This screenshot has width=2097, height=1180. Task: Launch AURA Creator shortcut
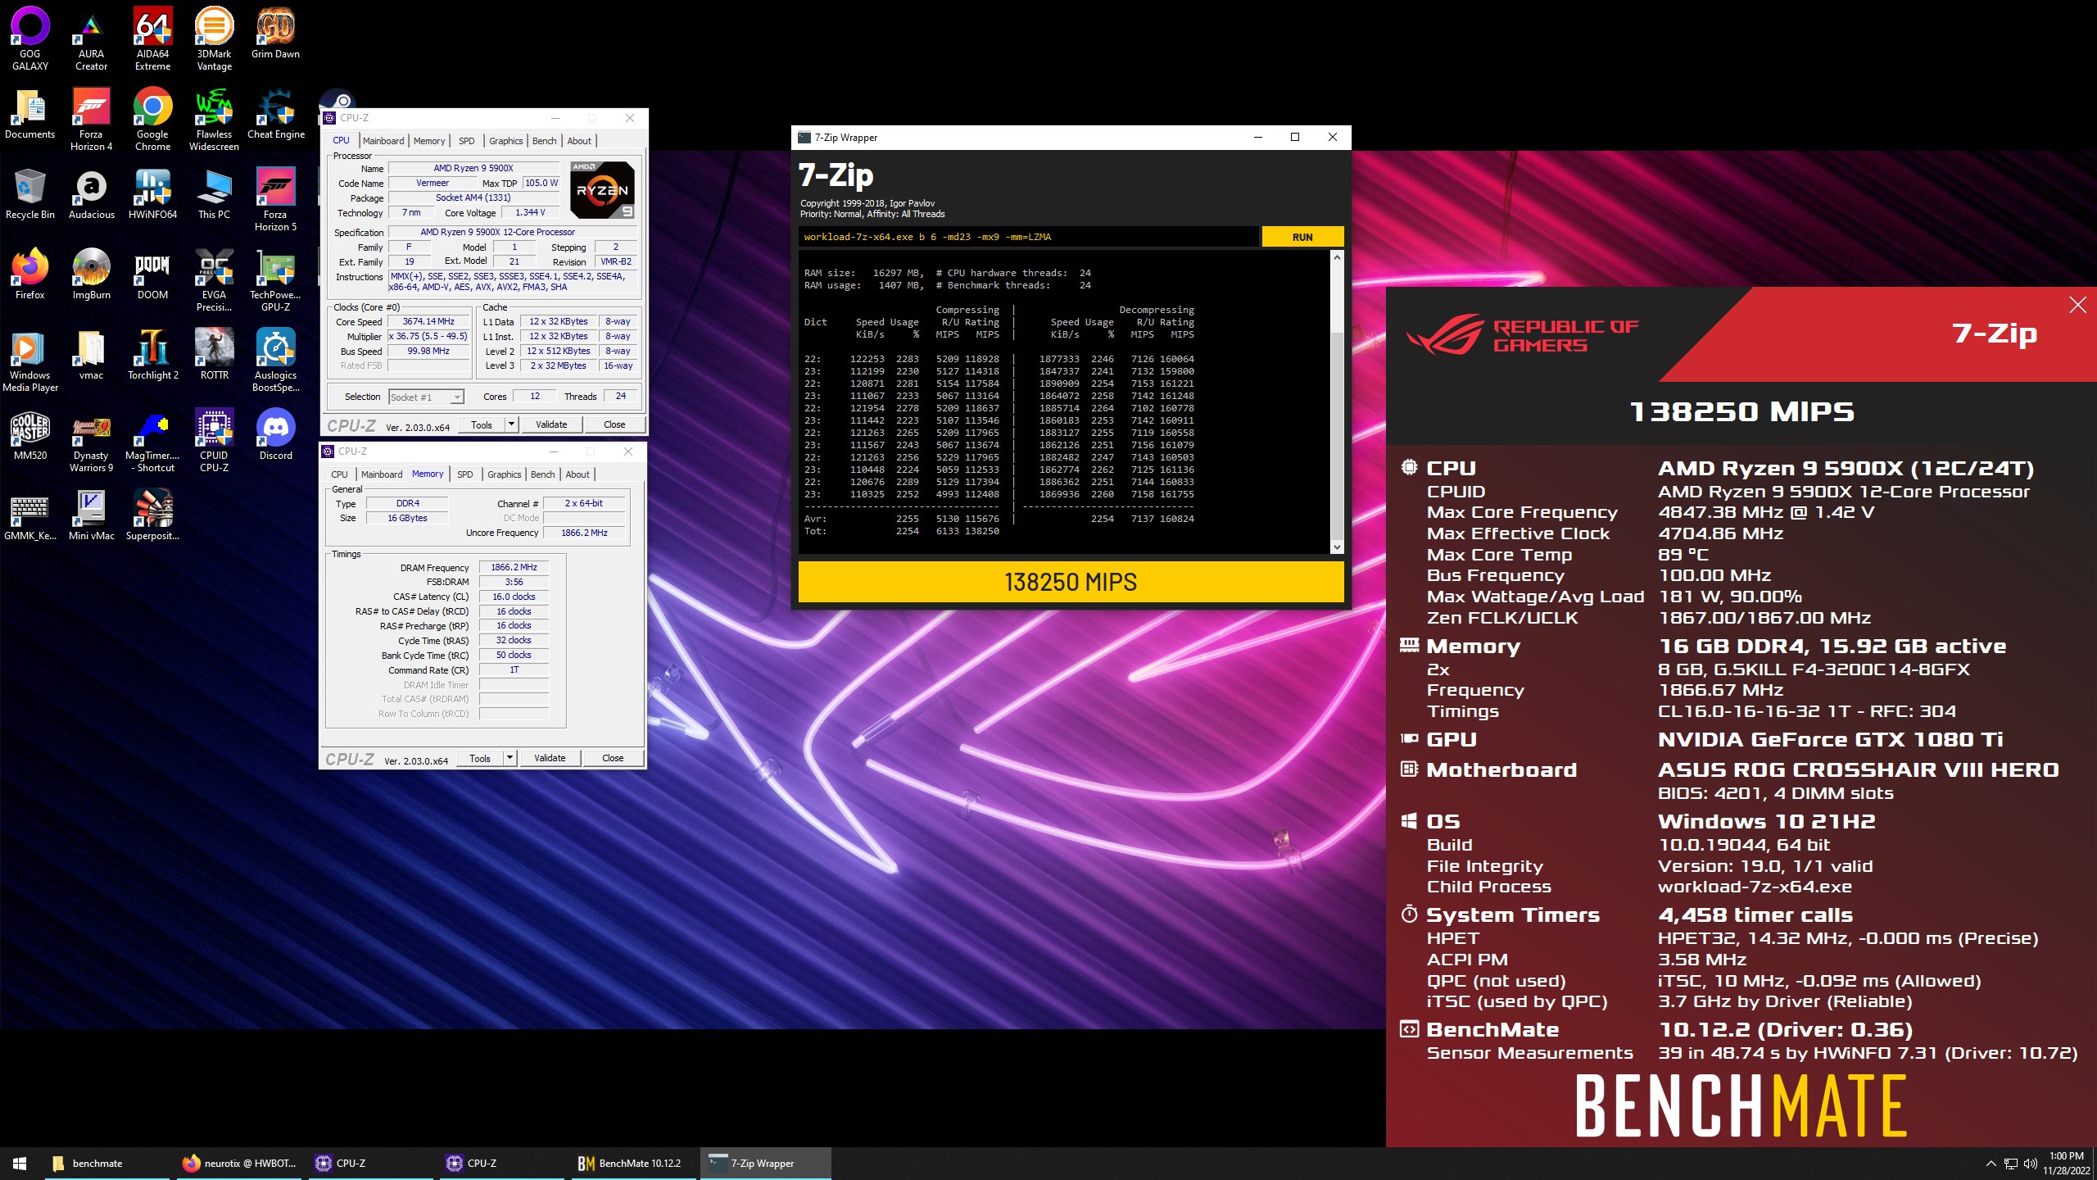click(91, 39)
